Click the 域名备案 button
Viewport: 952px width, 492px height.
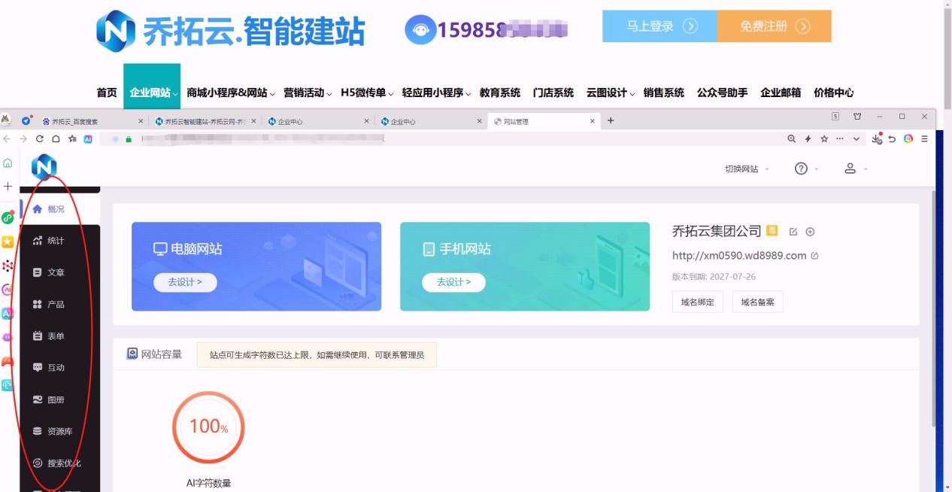[x=758, y=302]
